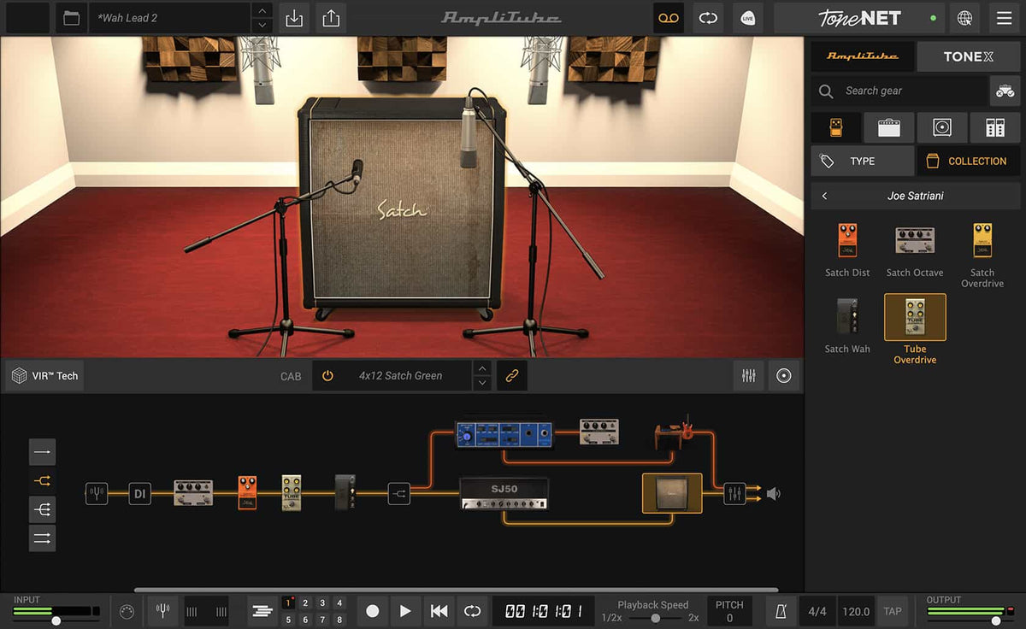This screenshot has width=1026, height=629.
Task: Select the blue rack unit on upper path
Action: (x=504, y=433)
